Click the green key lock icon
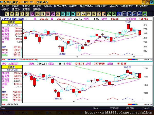This screenshot has height=115, width=154. (x=145, y=14)
